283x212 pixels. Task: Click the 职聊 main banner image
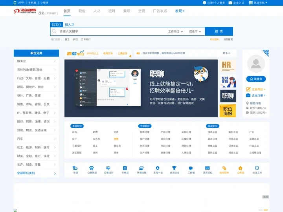(x=141, y=88)
